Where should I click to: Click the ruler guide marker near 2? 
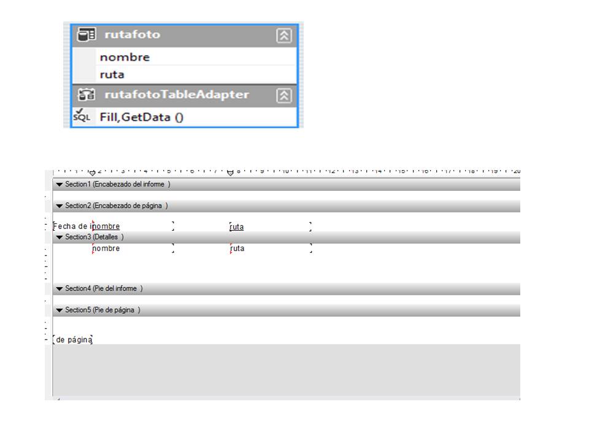click(x=92, y=173)
